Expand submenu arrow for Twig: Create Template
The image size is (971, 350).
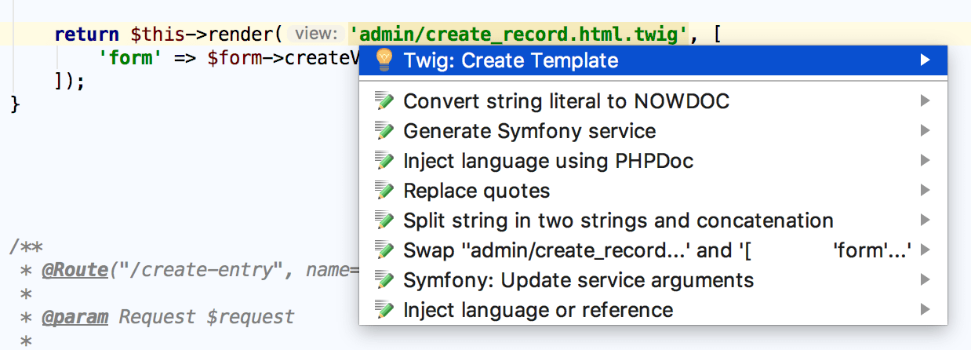pos(926,60)
